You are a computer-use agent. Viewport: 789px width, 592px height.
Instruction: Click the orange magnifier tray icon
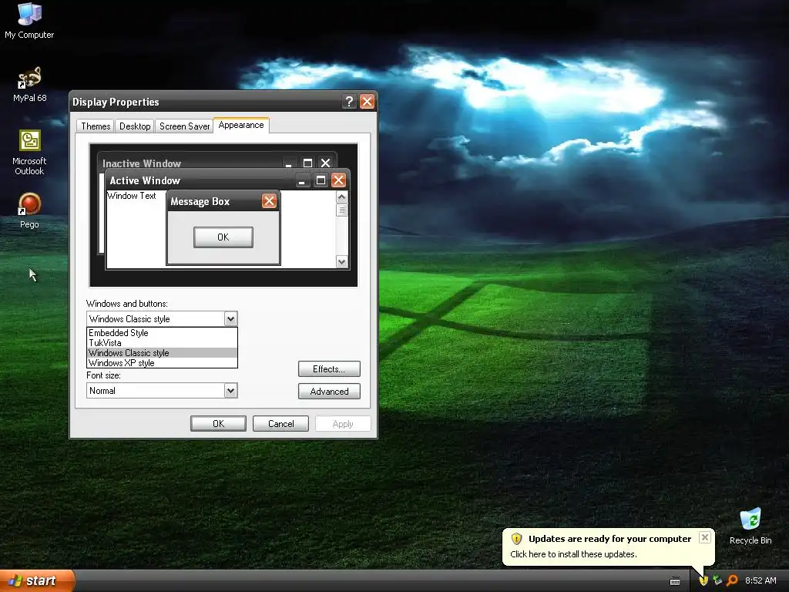coord(732,580)
